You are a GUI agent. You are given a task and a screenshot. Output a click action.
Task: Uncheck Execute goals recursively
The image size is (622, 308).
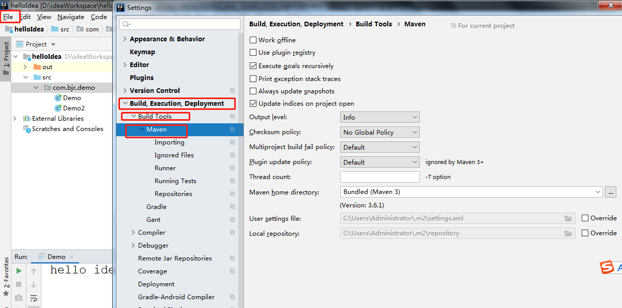253,66
